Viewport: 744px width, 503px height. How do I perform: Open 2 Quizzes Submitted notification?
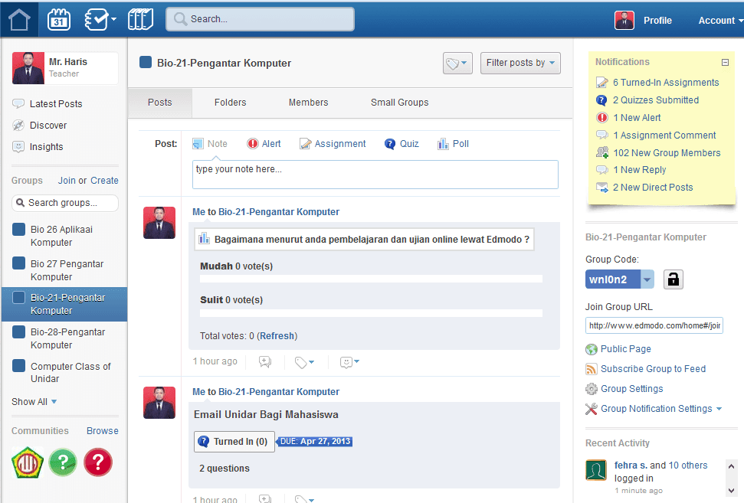[655, 100]
